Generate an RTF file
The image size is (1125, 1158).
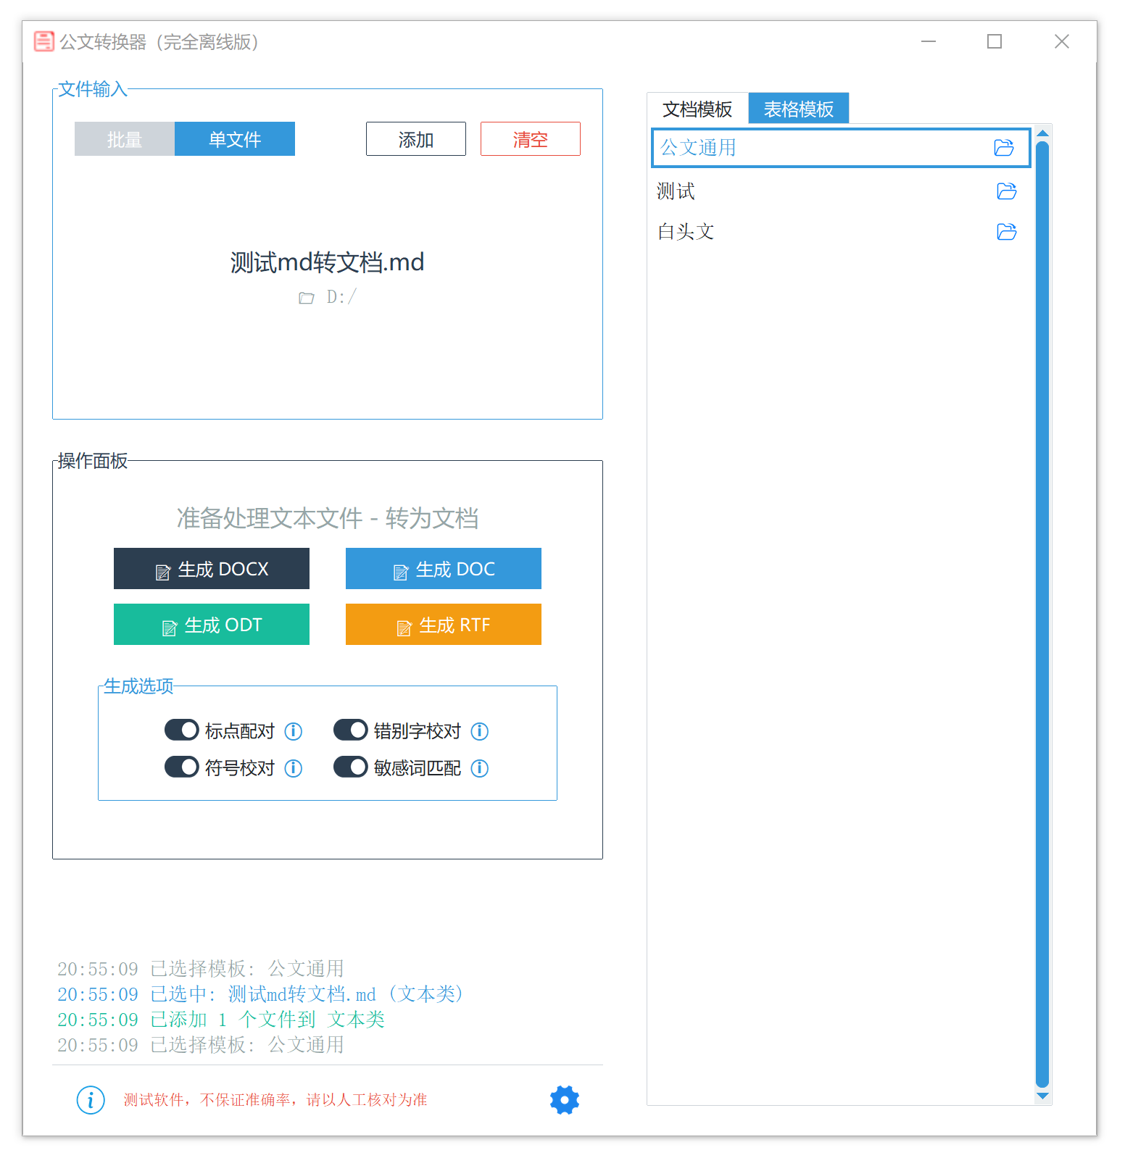443,625
